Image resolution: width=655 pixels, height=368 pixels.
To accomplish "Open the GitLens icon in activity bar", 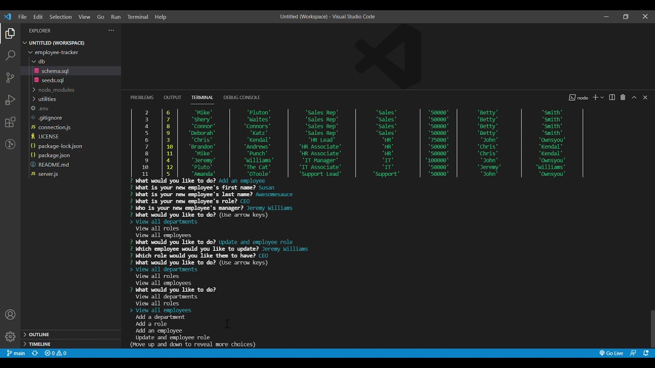I will [10, 145].
